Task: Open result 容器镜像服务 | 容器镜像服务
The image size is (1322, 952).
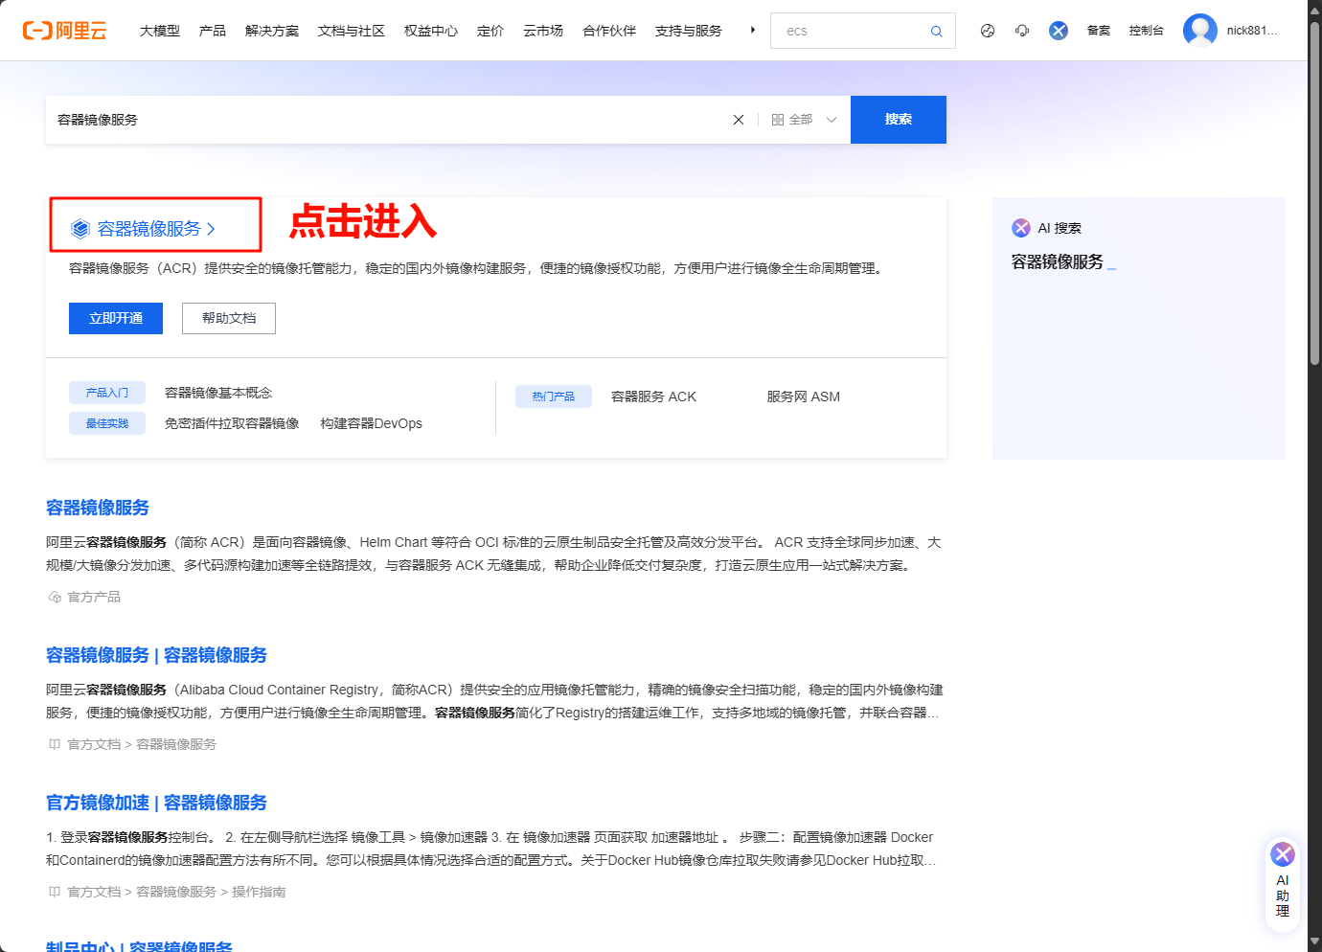Action: pos(156,655)
